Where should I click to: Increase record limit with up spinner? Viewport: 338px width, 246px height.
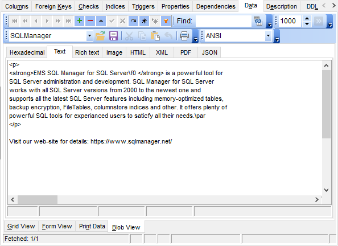pyautogui.click(x=307, y=18)
